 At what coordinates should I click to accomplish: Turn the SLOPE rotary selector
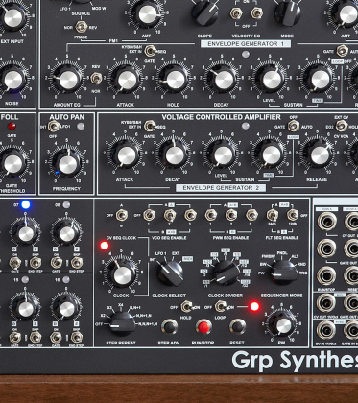[x=204, y=12]
